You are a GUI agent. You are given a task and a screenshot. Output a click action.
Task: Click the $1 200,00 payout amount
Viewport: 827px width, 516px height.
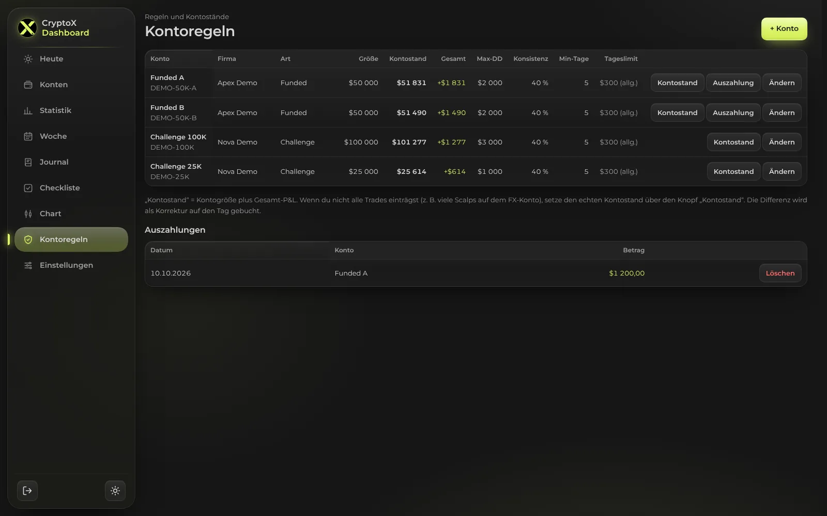[626, 273]
